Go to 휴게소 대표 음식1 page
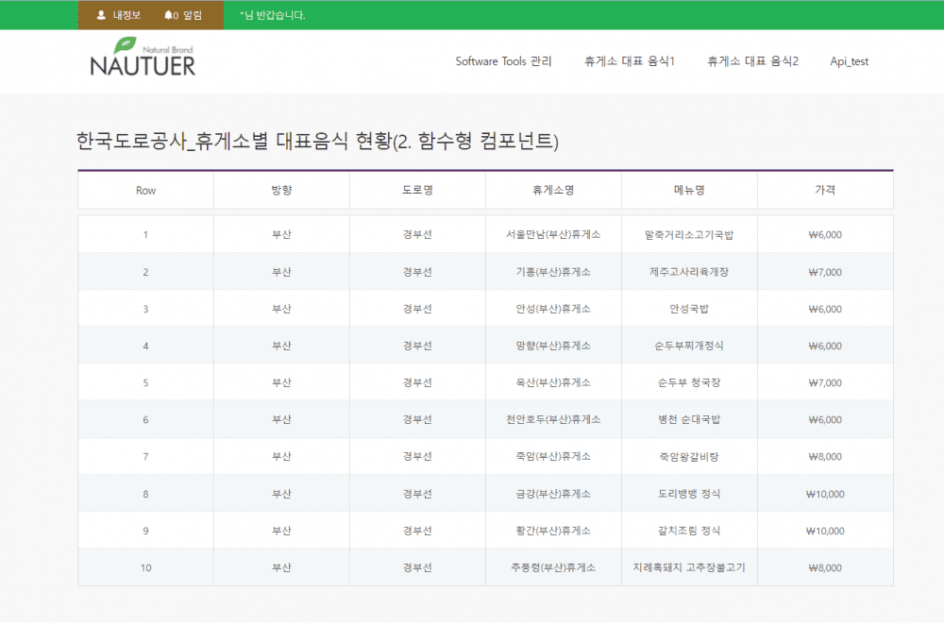This screenshot has width=944, height=626. tap(630, 61)
